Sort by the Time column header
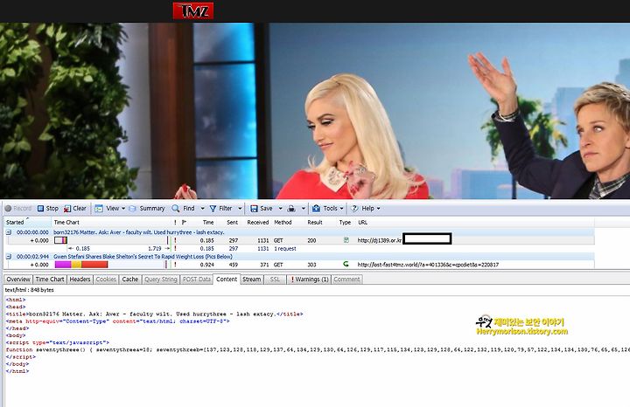630x407 pixels. [208, 222]
